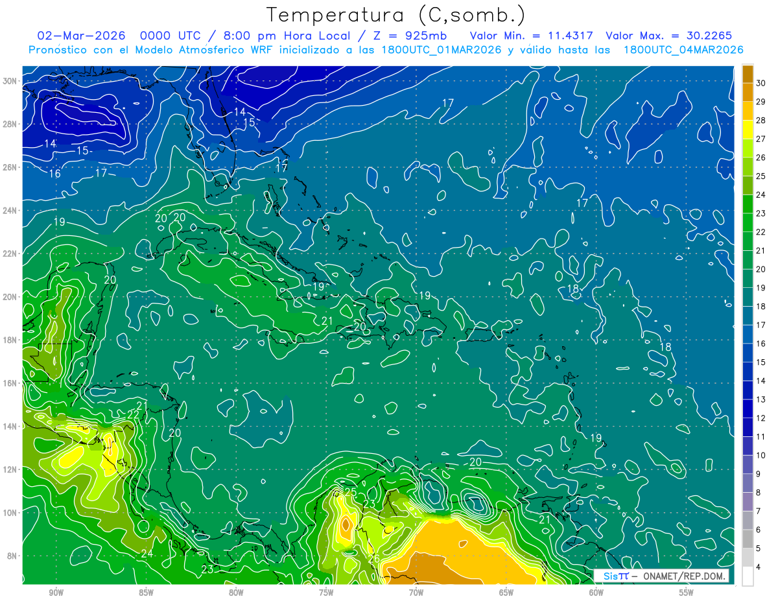The image size is (778, 601).
Task: Click the '12N' latitude axis label
Action: click(10, 469)
